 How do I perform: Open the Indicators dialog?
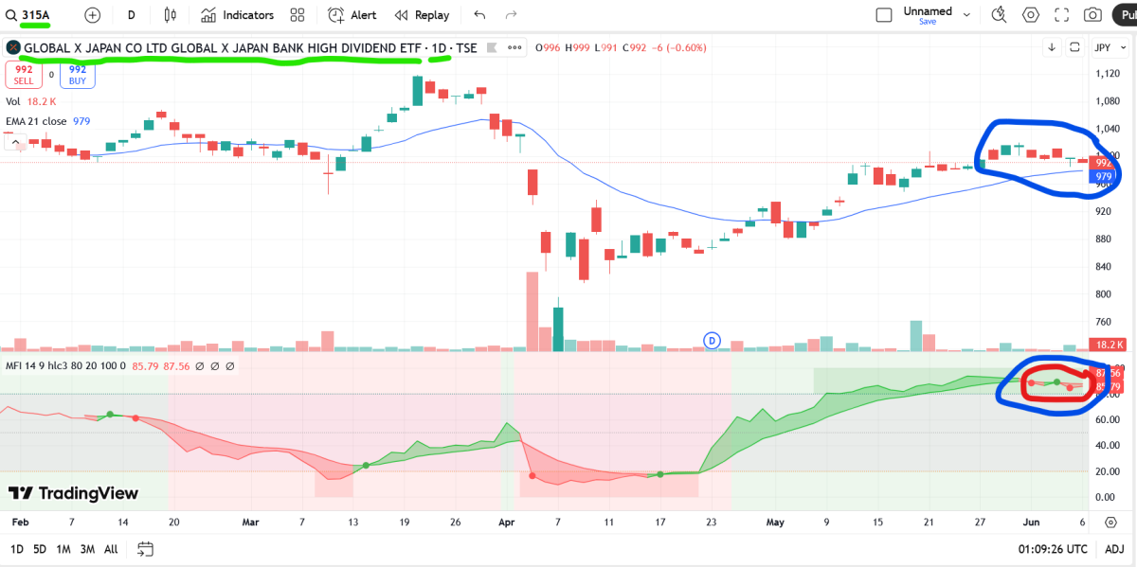point(238,15)
